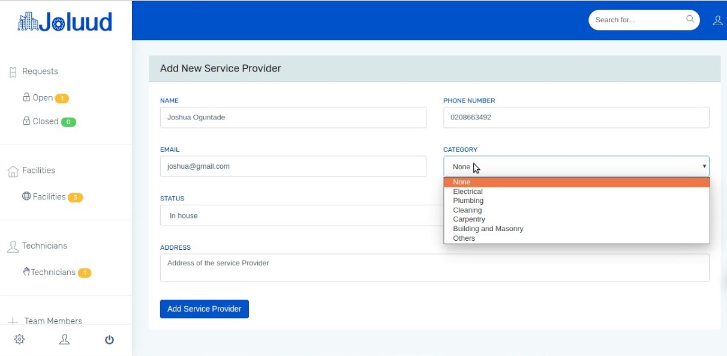This screenshot has width=727, height=356.
Task: Go to Closed requests
Action: point(46,121)
